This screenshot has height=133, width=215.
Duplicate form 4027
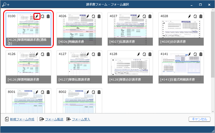point(144,16)
